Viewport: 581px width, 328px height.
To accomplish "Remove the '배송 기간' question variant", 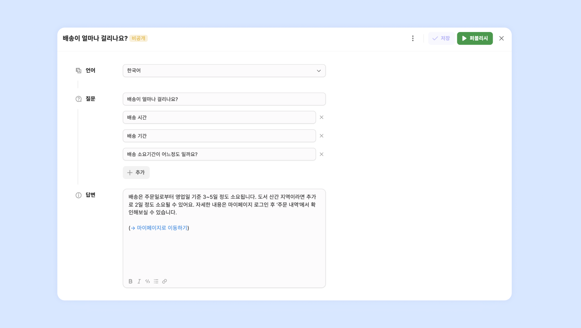I will pyautogui.click(x=321, y=136).
